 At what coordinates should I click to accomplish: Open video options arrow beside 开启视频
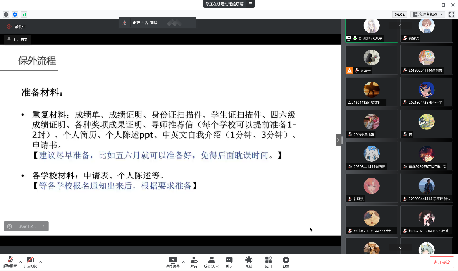[x=41, y=262]
